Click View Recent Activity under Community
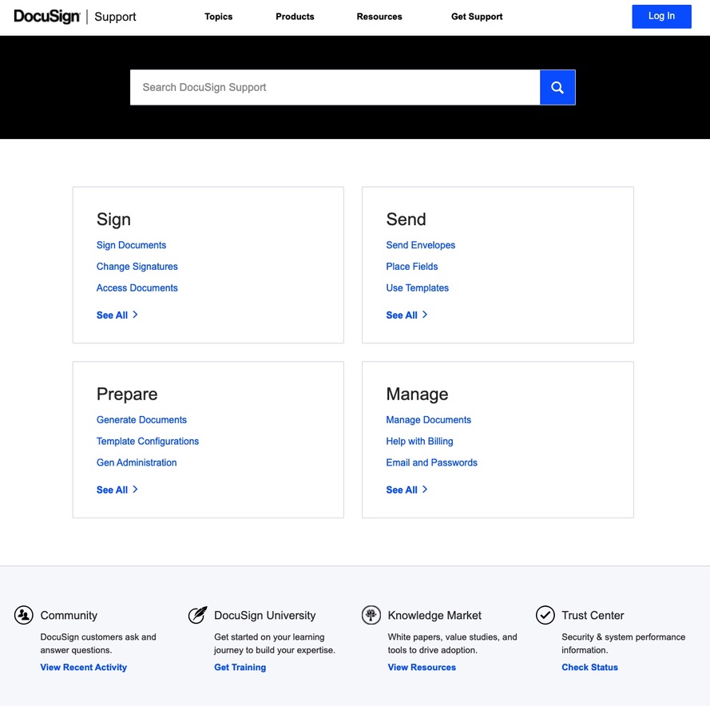 point(84,667)
